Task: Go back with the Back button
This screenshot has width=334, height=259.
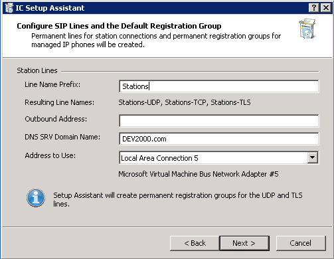Action: (x=195, y=243)
